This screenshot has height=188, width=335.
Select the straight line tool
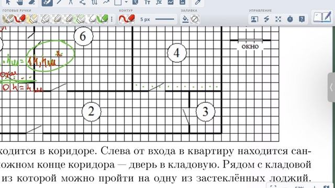[x=59, y=2]
